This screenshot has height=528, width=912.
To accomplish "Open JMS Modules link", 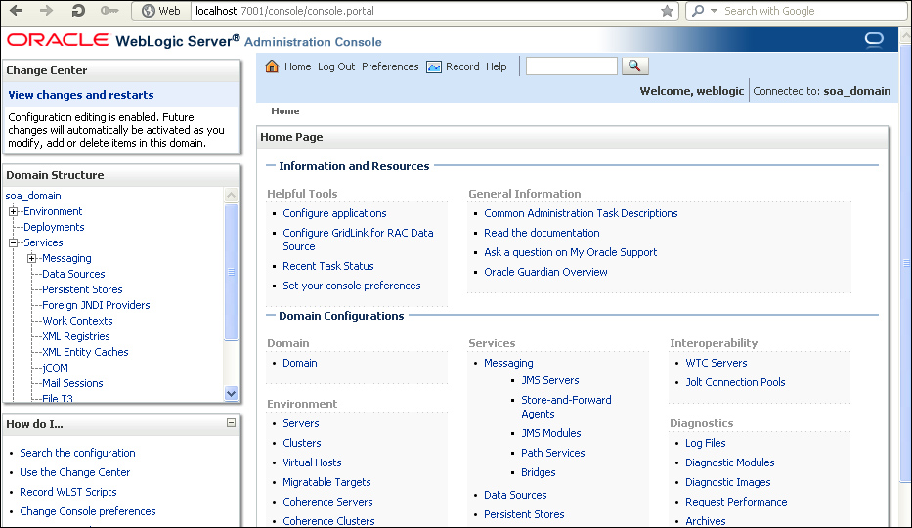I will (550, 433).
